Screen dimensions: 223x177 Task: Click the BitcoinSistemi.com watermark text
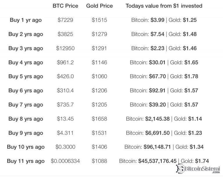click(202, 168)
